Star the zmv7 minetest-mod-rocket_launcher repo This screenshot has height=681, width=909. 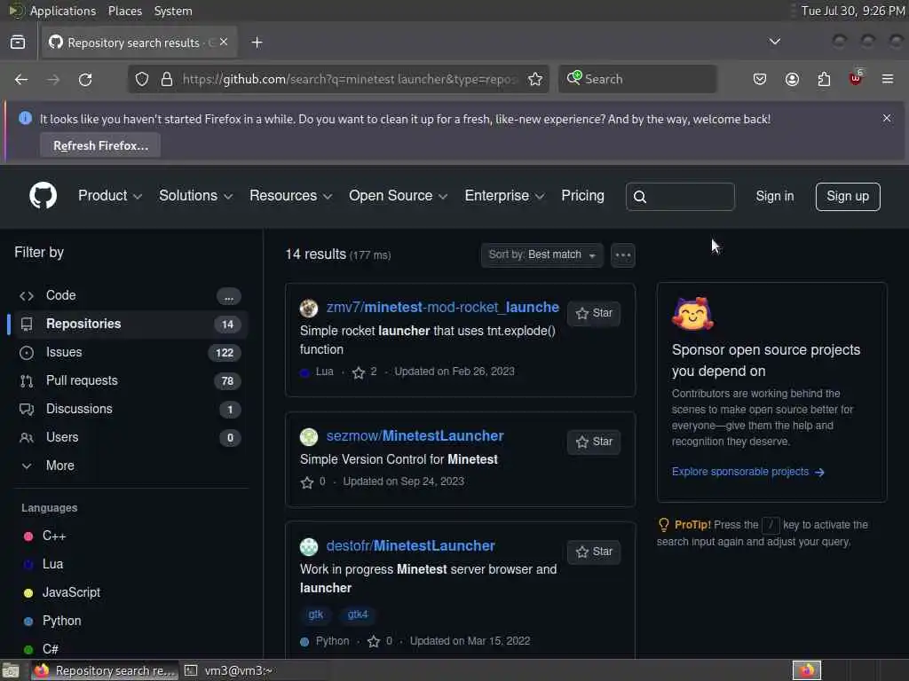point(594,313)
